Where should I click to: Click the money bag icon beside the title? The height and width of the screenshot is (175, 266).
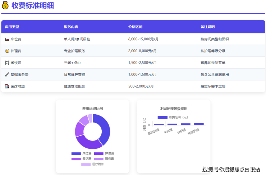5,5
